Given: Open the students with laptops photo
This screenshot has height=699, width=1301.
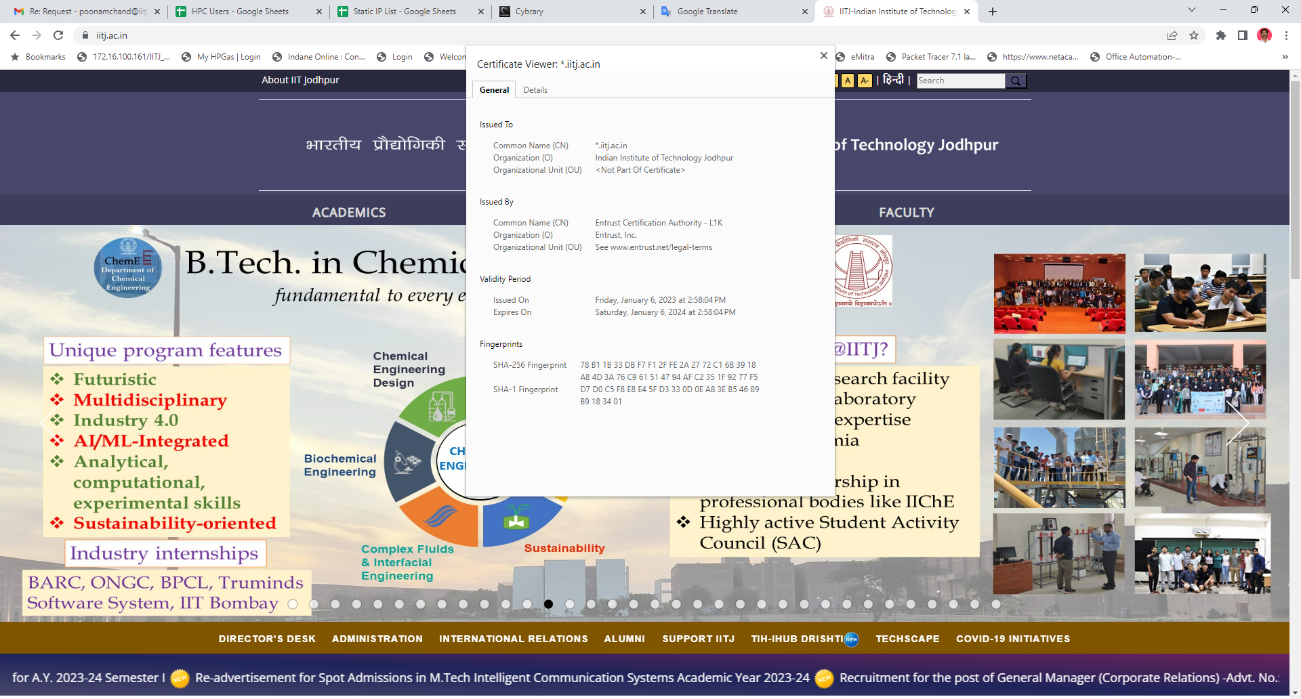Looking at the screenshot, I should (x=1200, y=293).
